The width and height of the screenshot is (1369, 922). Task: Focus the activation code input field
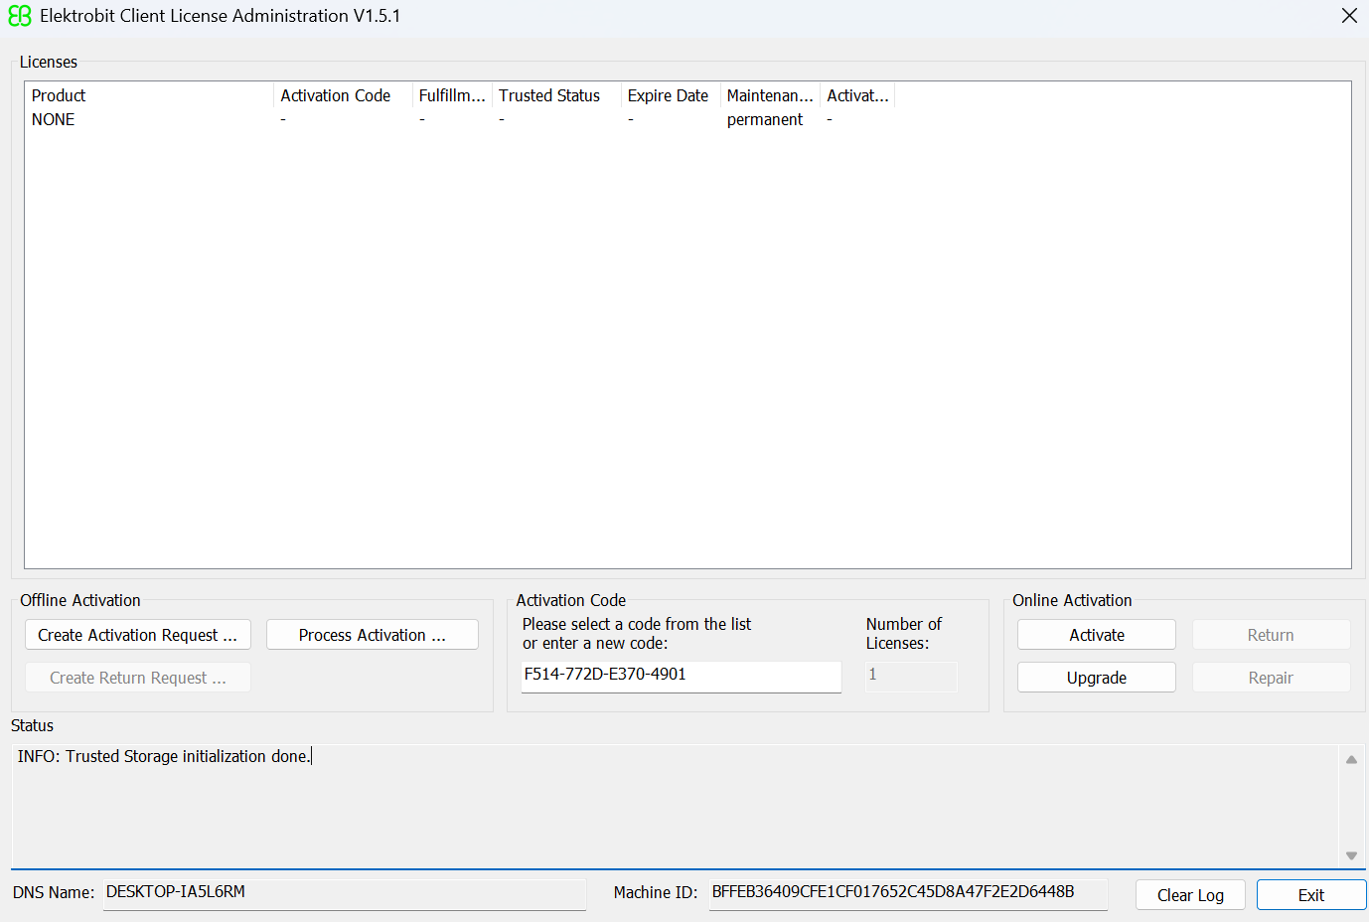[682, 676]
